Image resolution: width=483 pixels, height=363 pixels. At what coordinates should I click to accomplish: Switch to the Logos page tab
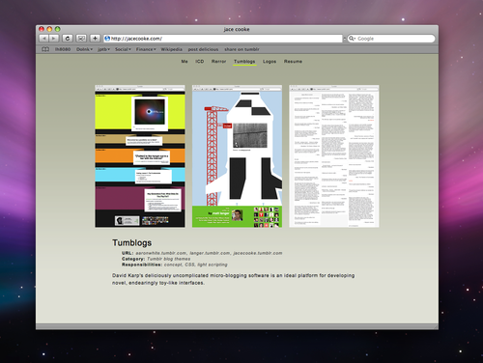tap(270, 61)
